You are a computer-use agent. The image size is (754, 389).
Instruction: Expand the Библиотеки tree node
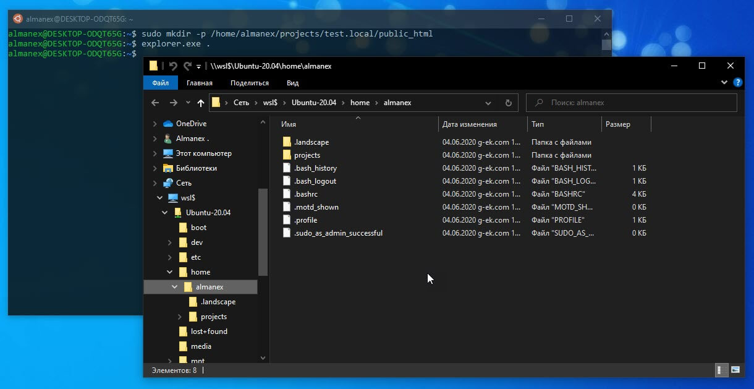point(155,168)
